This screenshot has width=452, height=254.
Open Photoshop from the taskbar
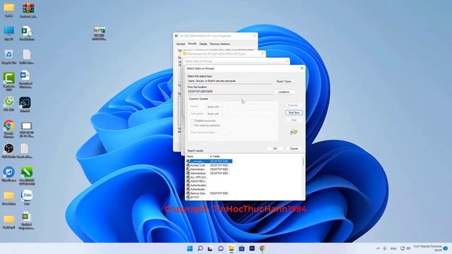click(x=252, y=248)
